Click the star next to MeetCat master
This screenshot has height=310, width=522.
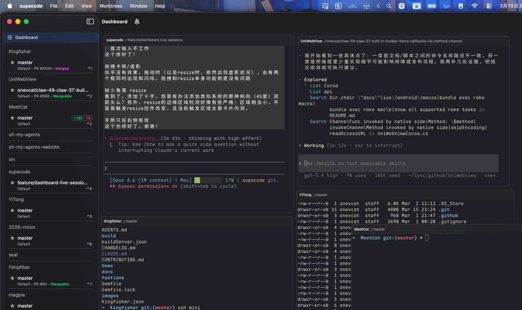click(x=12, y=118)
